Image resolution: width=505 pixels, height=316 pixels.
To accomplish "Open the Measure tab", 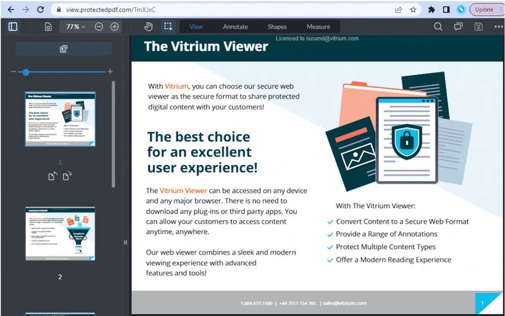I will click(318, 27).
